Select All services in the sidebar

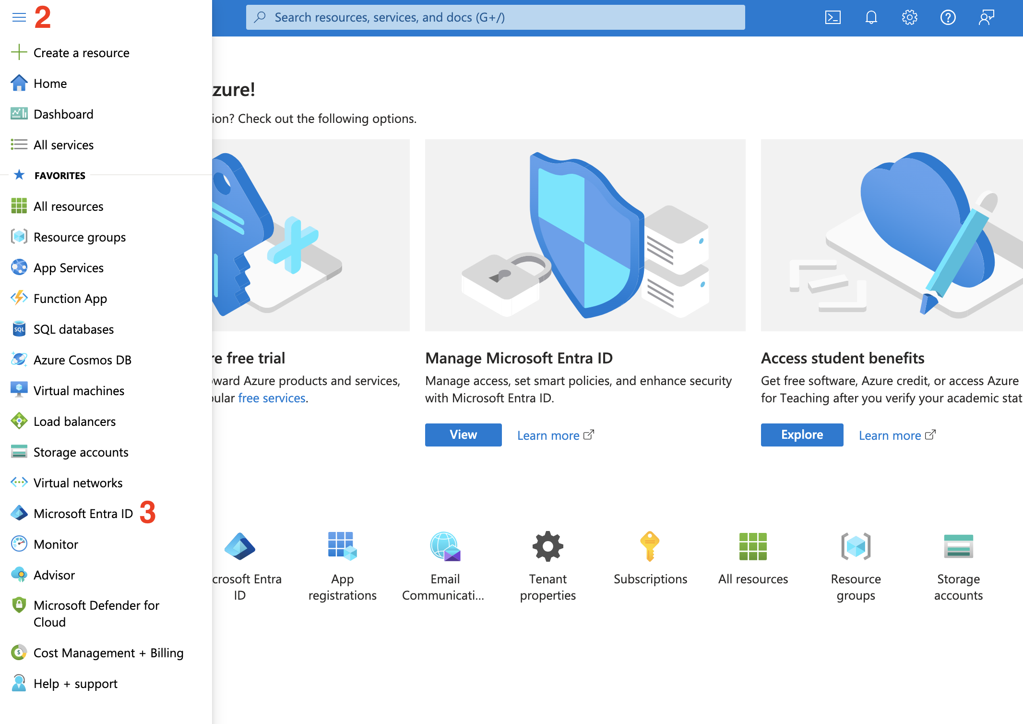63,145
